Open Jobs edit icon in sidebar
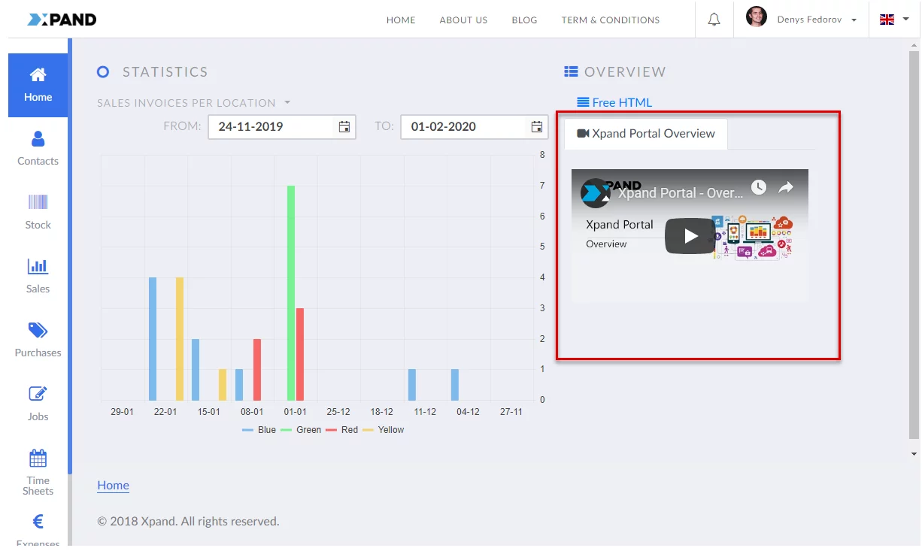The width and height of the screenshot is (922, 551). coord(38,394)
